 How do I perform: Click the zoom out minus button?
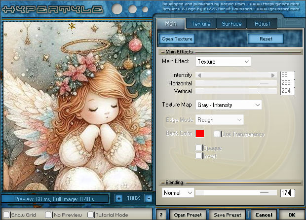[149, 198]
